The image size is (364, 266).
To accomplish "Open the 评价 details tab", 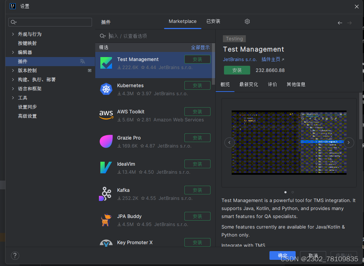I will pos(272,84).
